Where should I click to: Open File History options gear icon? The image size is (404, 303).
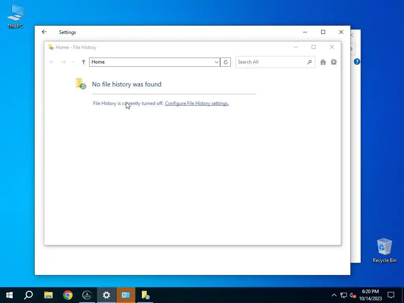click(x=334, y=62)
